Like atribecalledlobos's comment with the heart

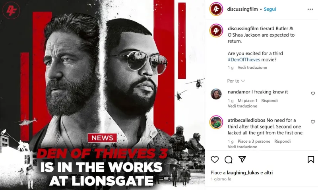[313, 122]
